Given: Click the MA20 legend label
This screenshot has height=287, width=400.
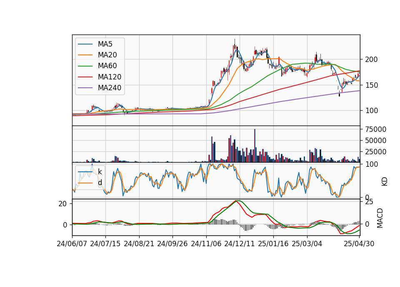Looking at the screenshot, I should coord(107,55).
